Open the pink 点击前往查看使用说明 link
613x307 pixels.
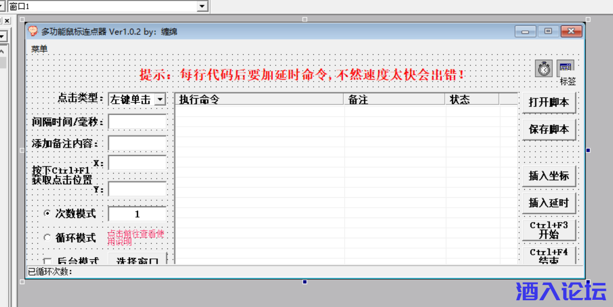coord(135,237)
